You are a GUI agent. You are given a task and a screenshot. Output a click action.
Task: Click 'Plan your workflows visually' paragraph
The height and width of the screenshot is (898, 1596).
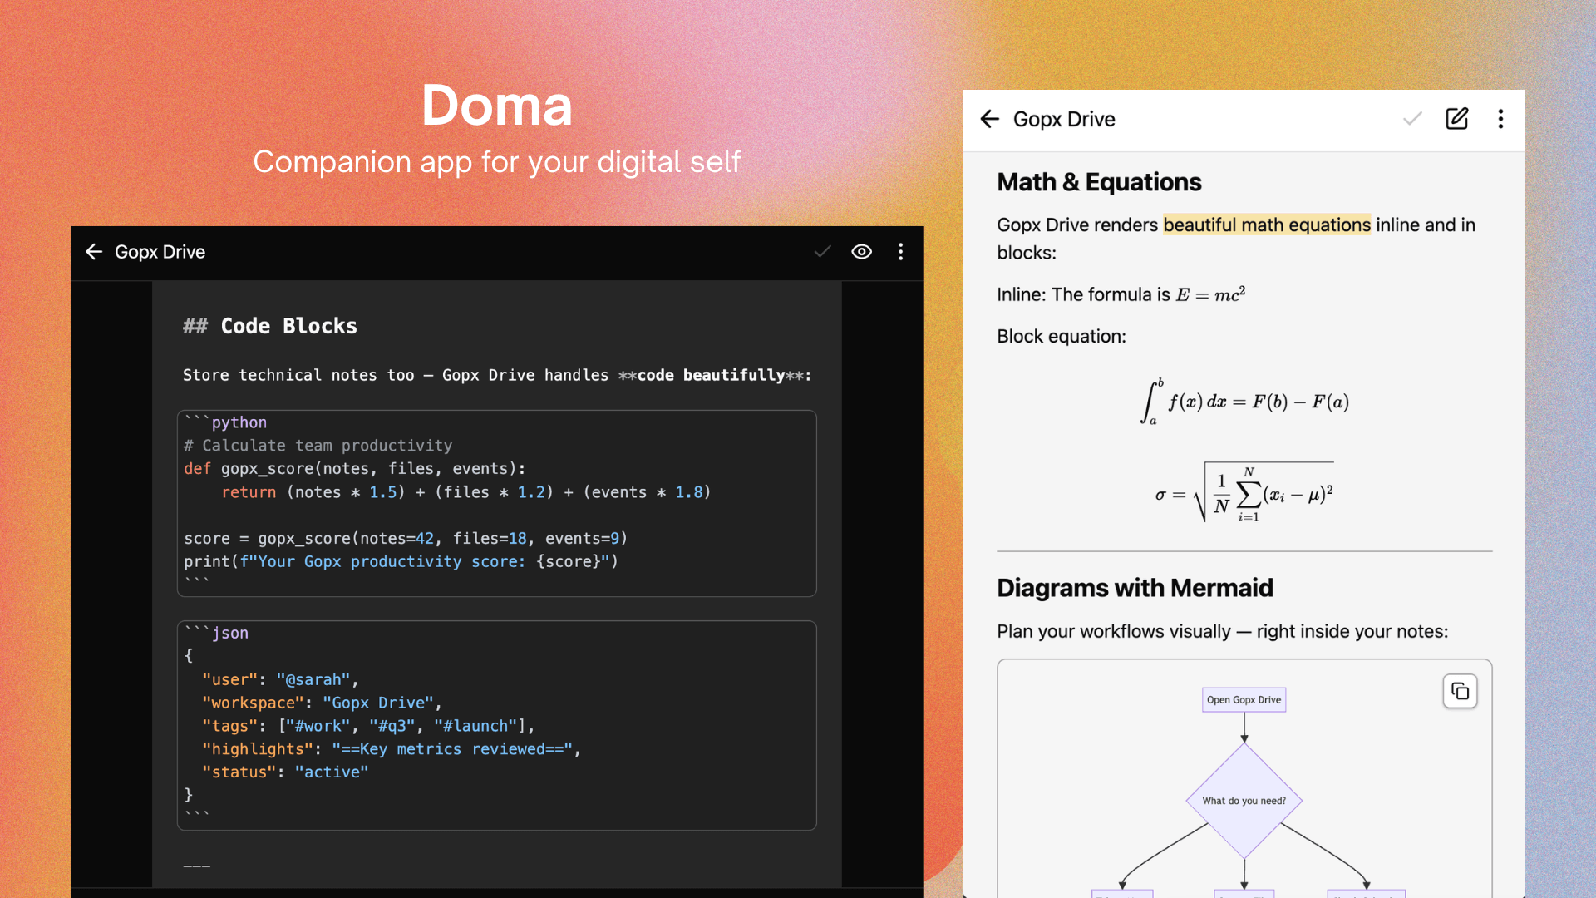1222,631
